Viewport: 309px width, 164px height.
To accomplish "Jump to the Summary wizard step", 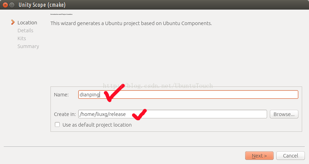I will tap(28, 46).
